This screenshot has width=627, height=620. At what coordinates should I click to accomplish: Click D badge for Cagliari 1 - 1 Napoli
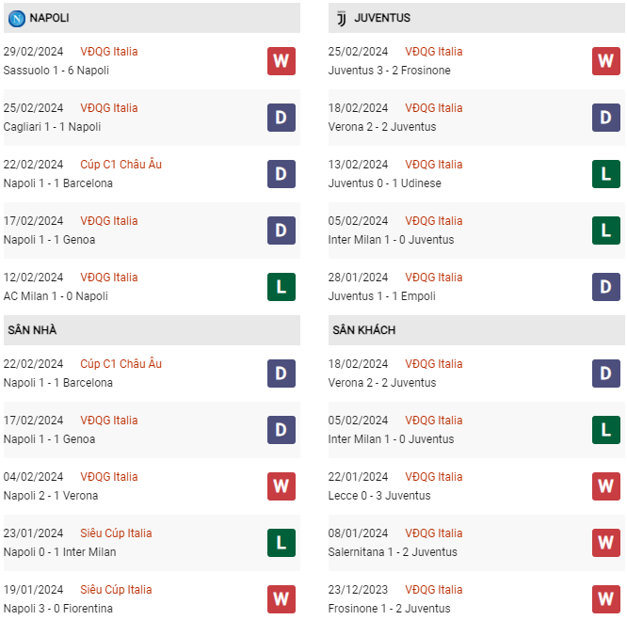point(281,118)
